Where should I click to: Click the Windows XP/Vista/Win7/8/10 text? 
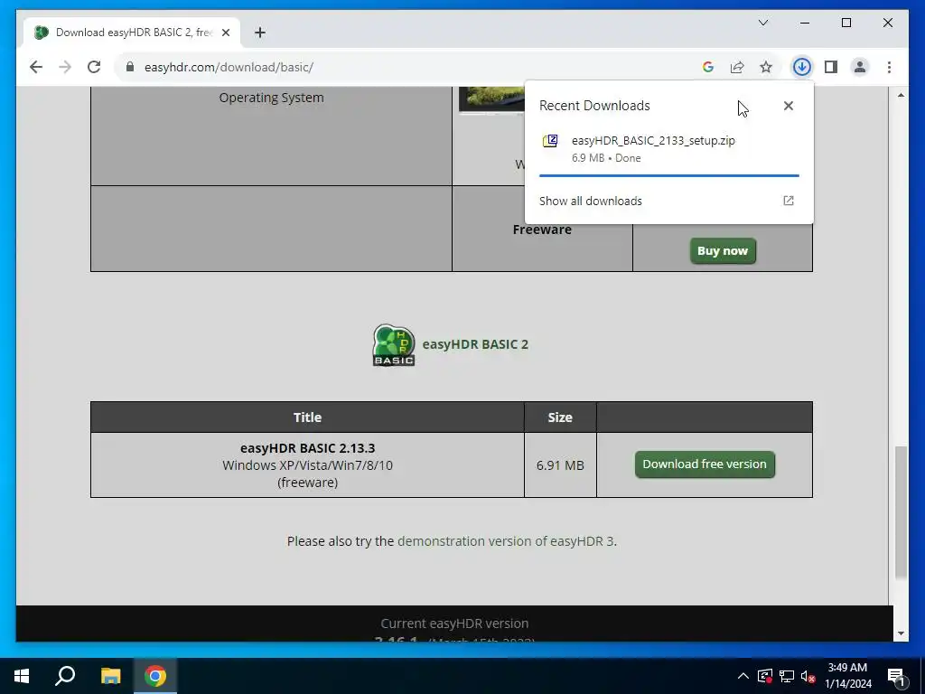click(x=307, y=465)
